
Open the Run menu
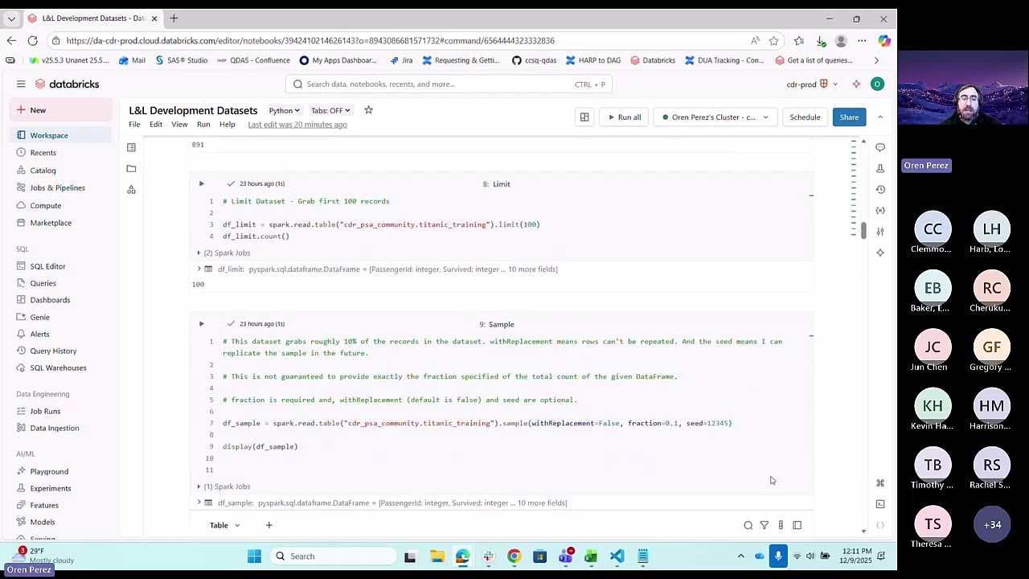tap(203, 125)
